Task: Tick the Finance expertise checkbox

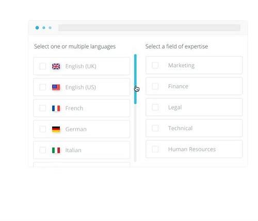Action: 155,86
